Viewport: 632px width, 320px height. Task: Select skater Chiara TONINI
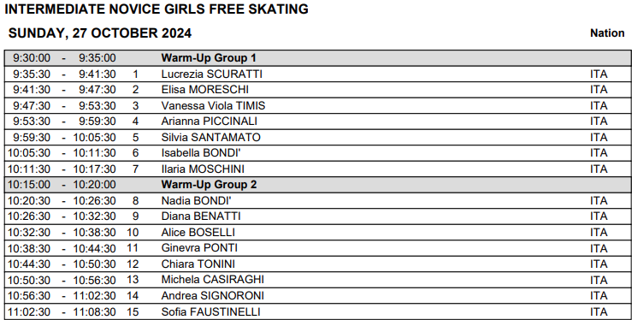click(198, 264)
